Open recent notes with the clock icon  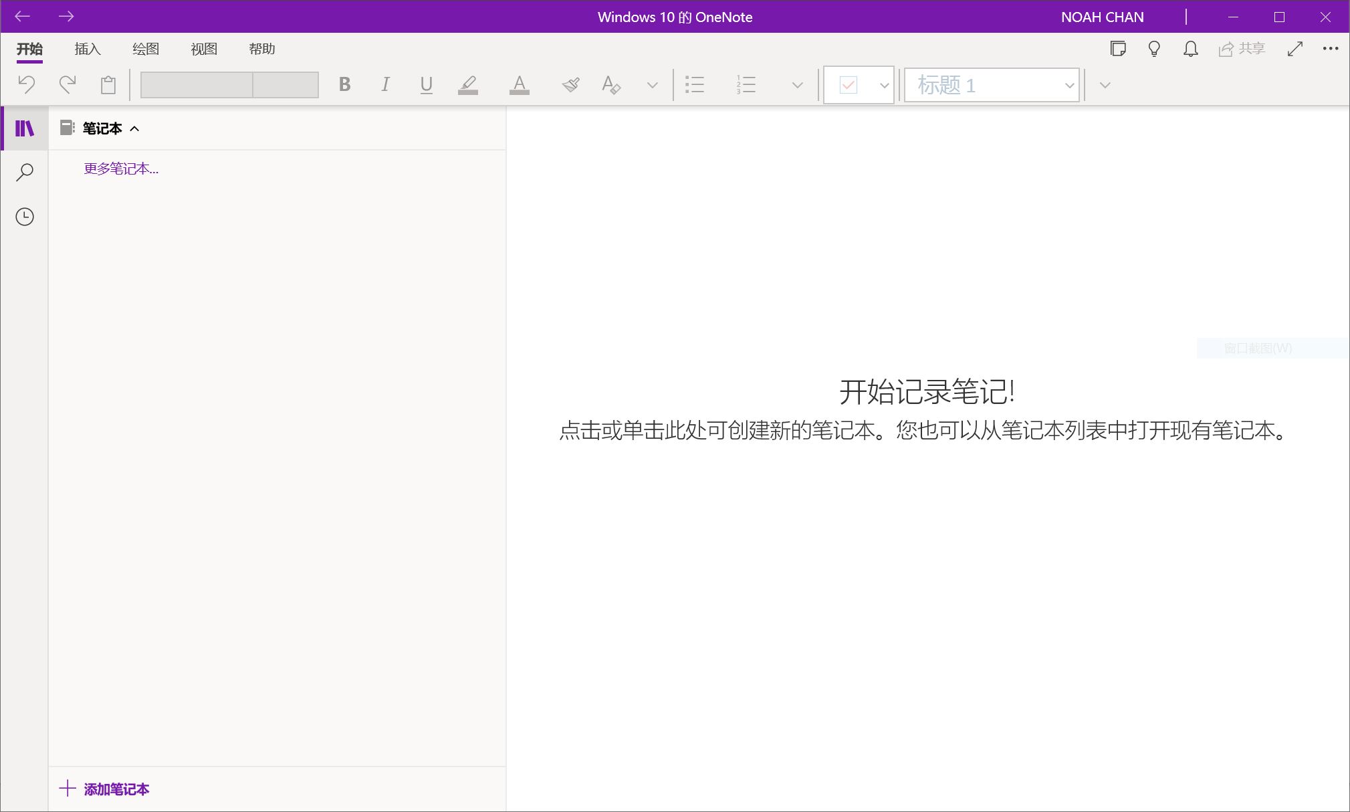coord(24,216)
